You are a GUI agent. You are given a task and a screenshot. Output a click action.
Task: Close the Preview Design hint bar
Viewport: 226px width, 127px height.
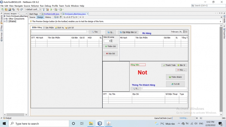click(x=220, y=22)
